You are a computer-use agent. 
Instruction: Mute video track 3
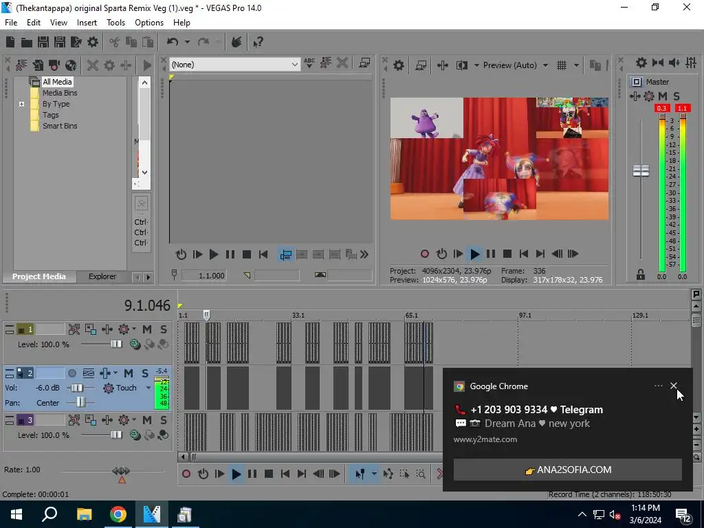coord(147,420)
